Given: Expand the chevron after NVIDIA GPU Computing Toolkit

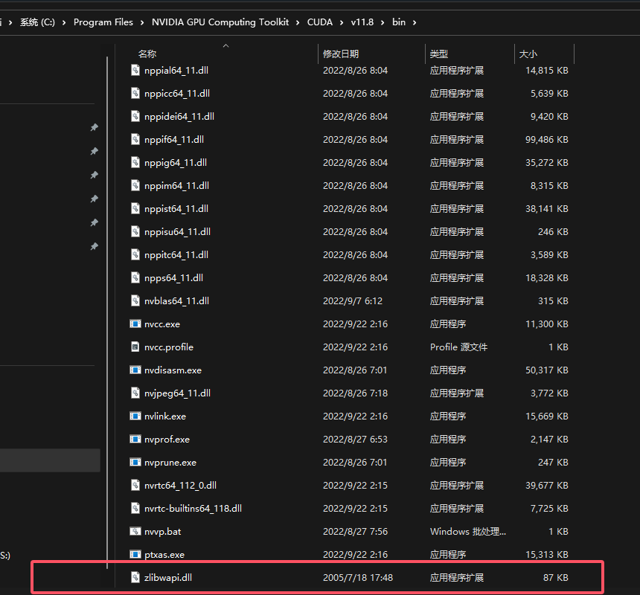Looking at the screenshot, I should (298, 22).
